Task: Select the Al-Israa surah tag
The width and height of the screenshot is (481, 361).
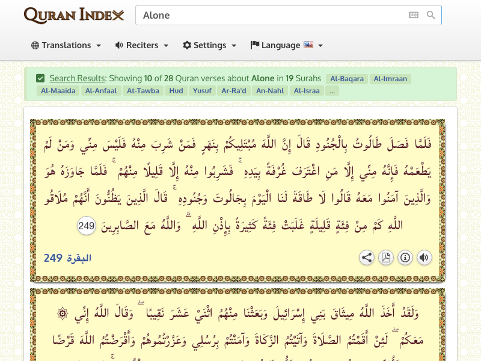Action: [307, 91]
